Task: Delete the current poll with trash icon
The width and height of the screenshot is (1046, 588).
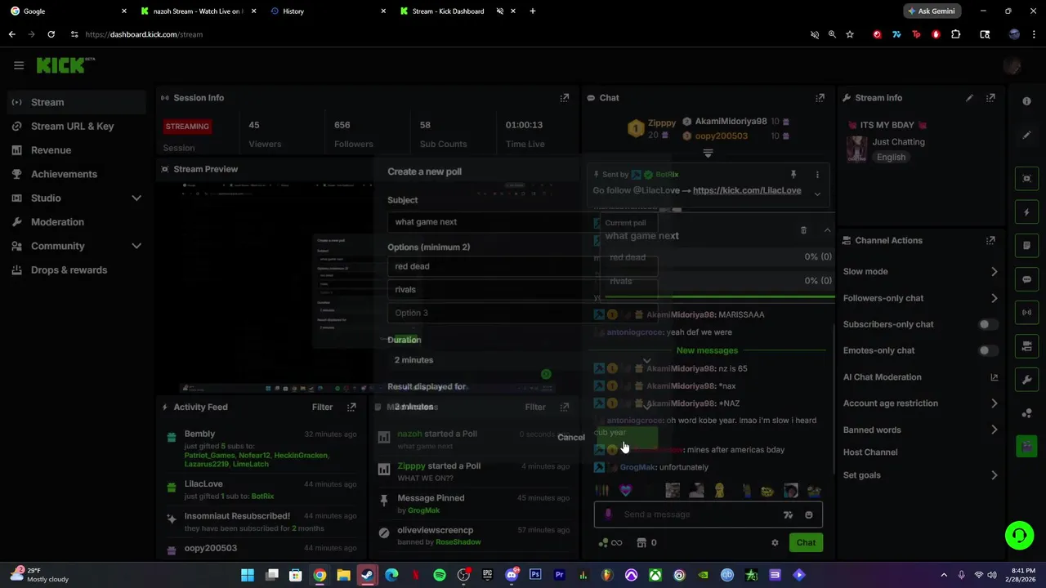Action: coord(803,230)
